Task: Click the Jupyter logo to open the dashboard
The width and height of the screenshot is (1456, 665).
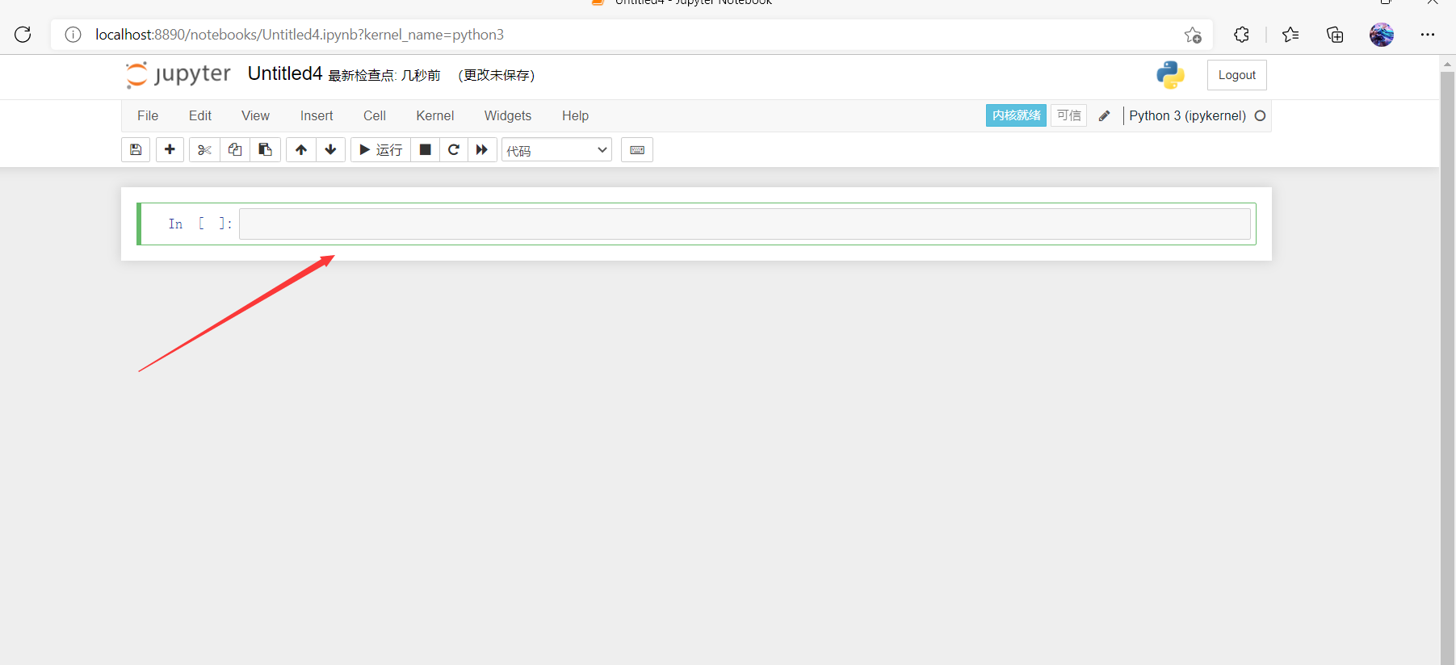Action: click(178, 74)
